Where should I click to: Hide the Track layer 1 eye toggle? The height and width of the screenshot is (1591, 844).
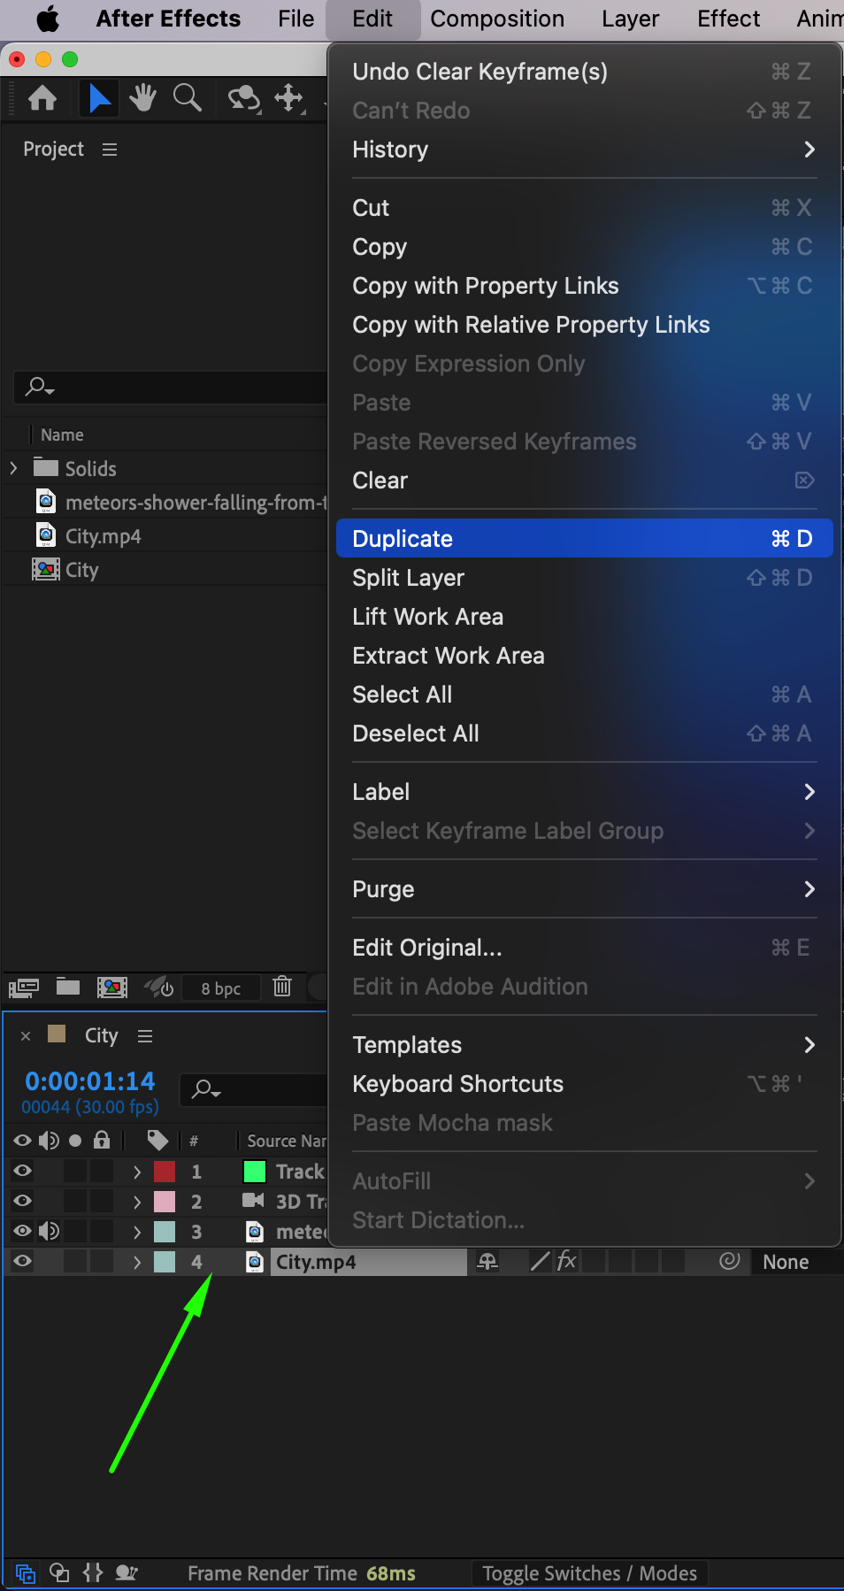click(x=23, y=1172)
